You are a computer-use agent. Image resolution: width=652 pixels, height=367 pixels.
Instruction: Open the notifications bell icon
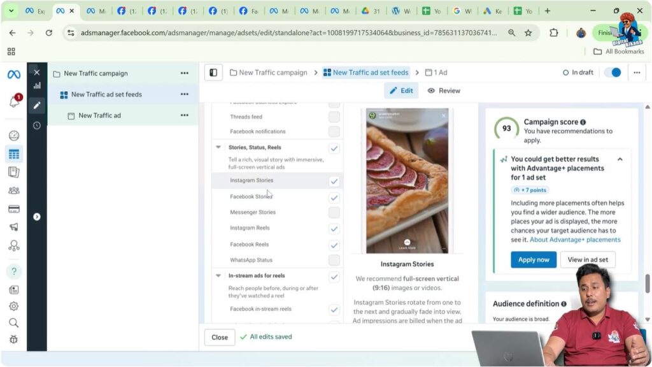click(14, 101)
